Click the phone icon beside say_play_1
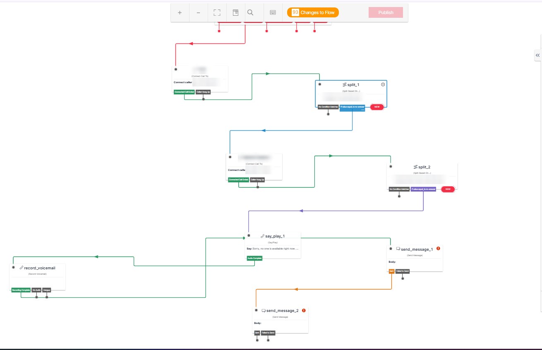This screenshot has height=350, width=542. click(x=262, y=236)
